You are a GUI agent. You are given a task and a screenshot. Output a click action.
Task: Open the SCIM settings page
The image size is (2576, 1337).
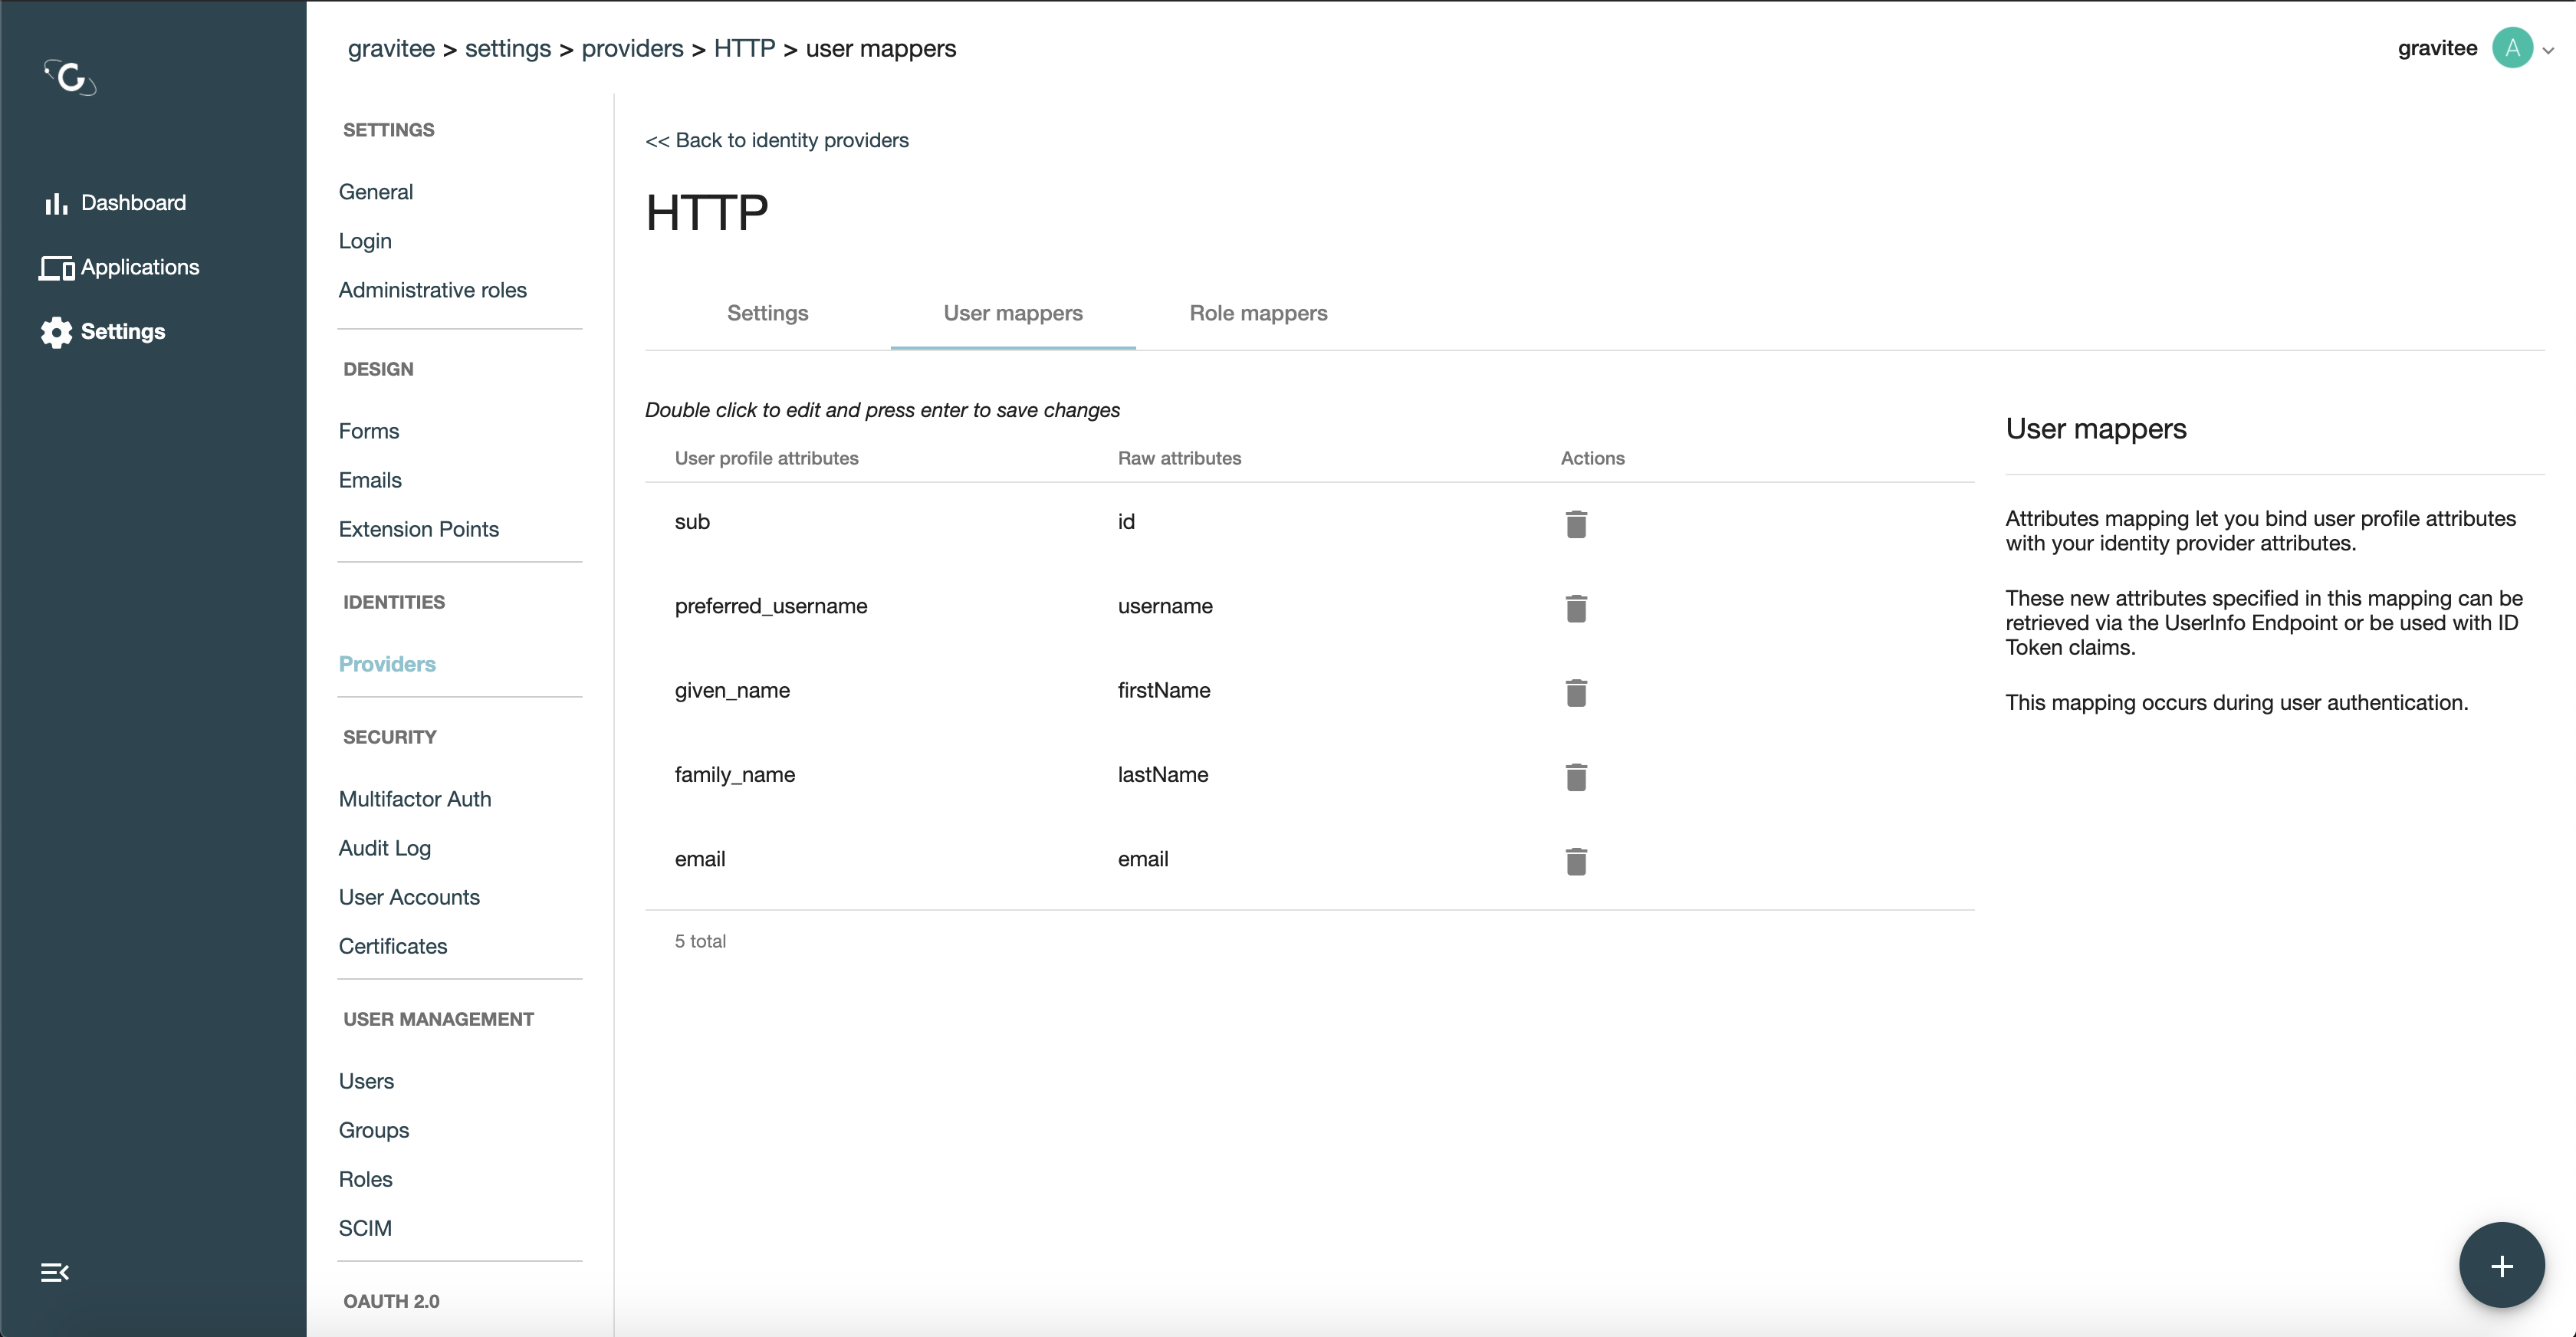coord(365,1228)
